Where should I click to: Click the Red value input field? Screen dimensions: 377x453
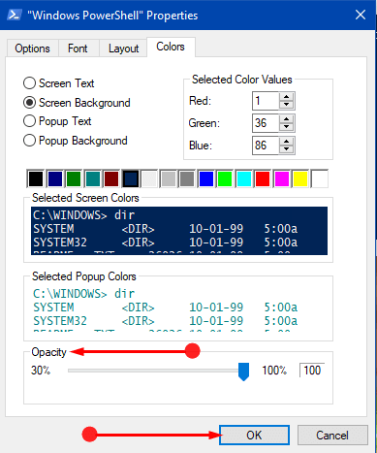coord(266,101)
